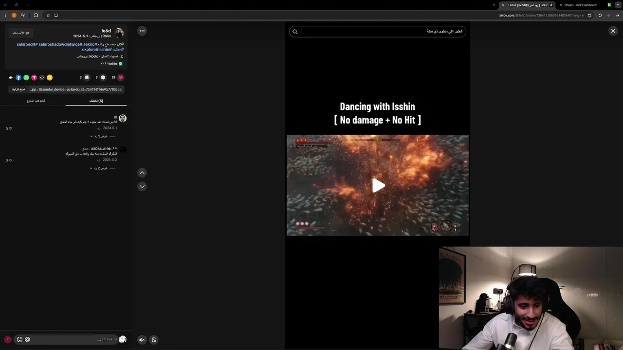Switch to the comments (5) tab
This screenshot has width=623, height=350.
(x=96, y=101)
